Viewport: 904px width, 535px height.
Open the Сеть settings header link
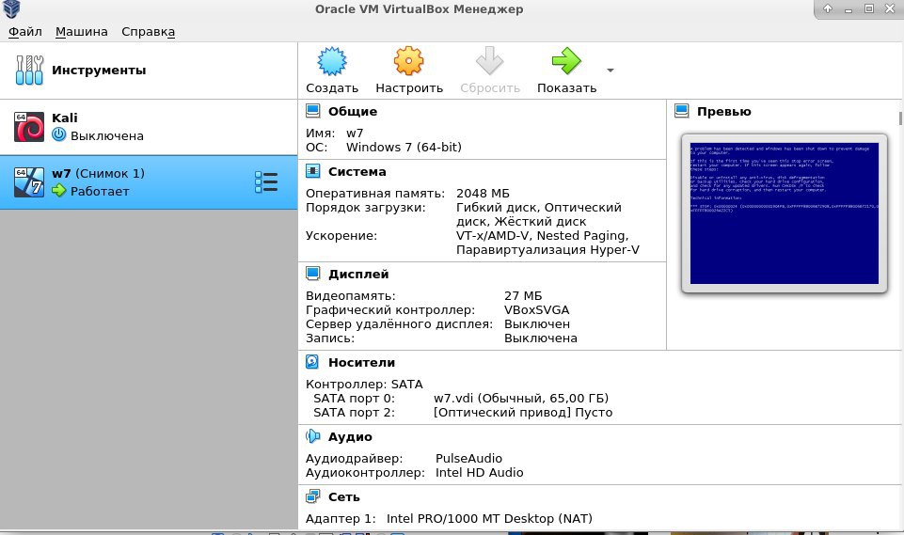[343, 497]
